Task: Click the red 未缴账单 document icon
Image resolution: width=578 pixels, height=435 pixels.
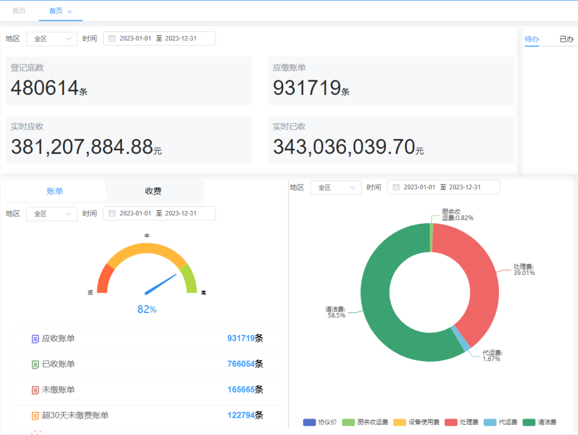Action: click(35, 390)
